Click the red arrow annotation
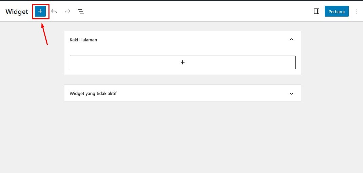 [44, 34]
